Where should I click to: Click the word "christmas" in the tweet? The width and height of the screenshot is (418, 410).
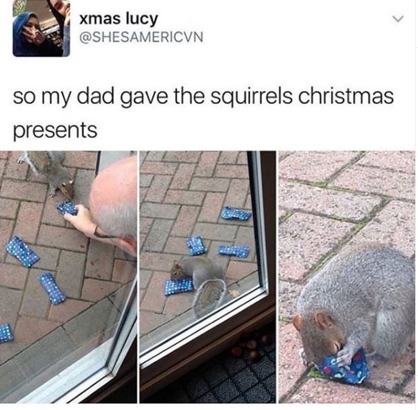(346, 96)
